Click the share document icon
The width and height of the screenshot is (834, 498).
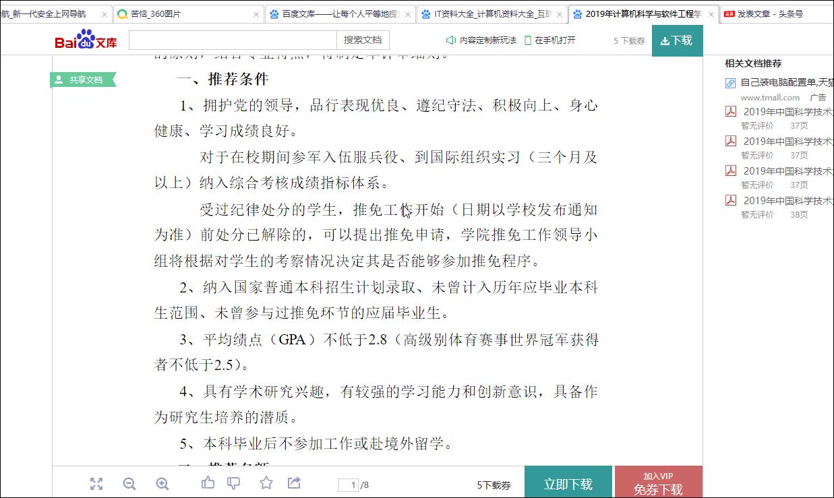click(294, 483)
